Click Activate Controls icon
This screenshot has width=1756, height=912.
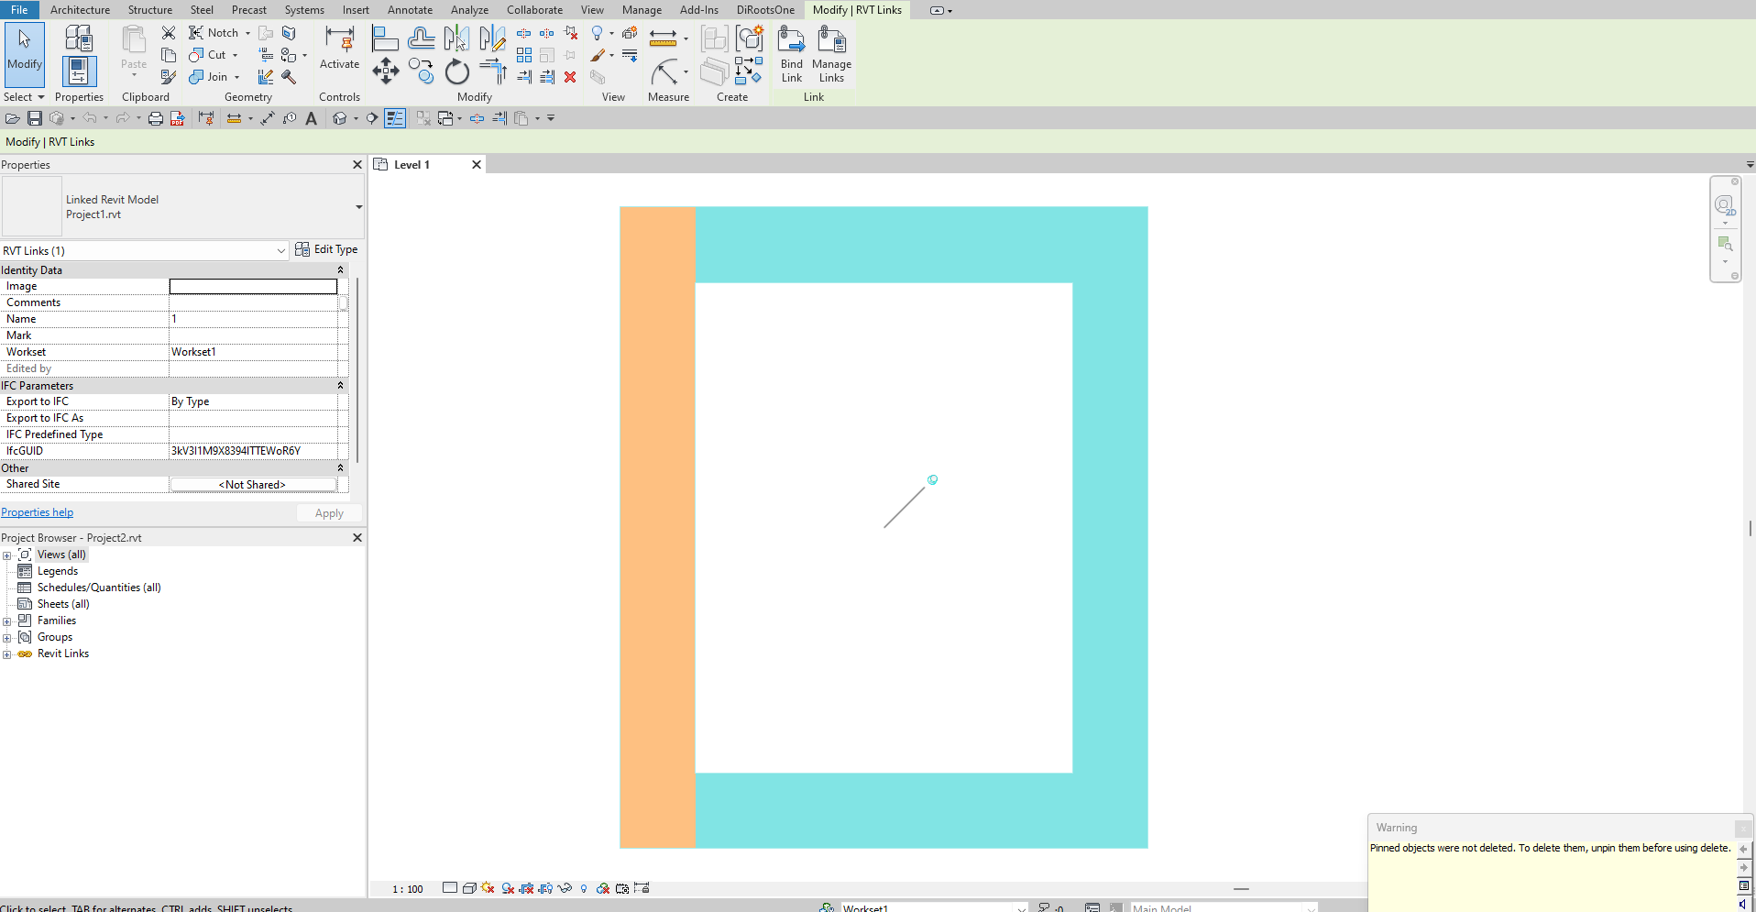[339, 48]
